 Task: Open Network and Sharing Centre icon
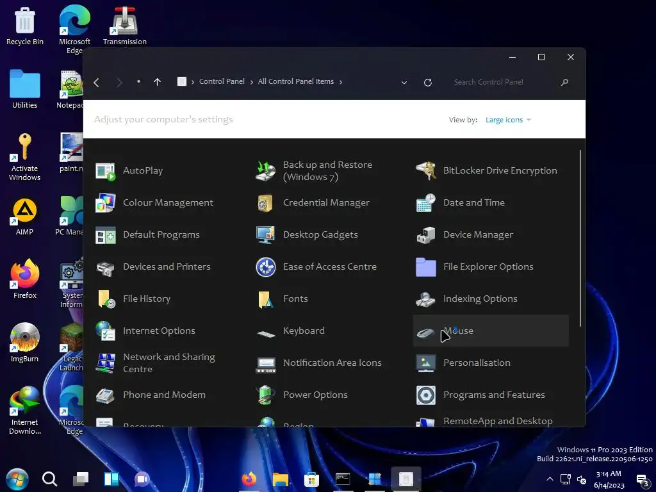pyautogui.click(x=105, y=363)
